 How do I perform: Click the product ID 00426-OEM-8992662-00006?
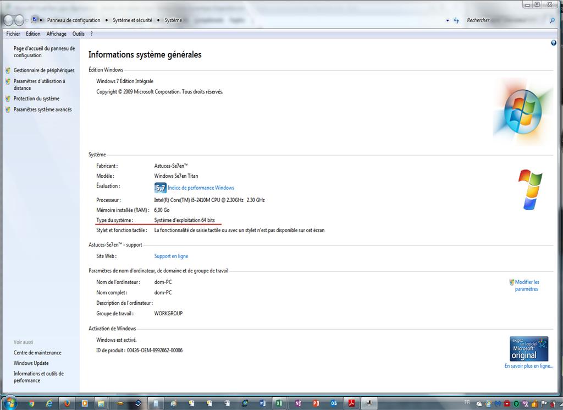click(x=154, y=351)
